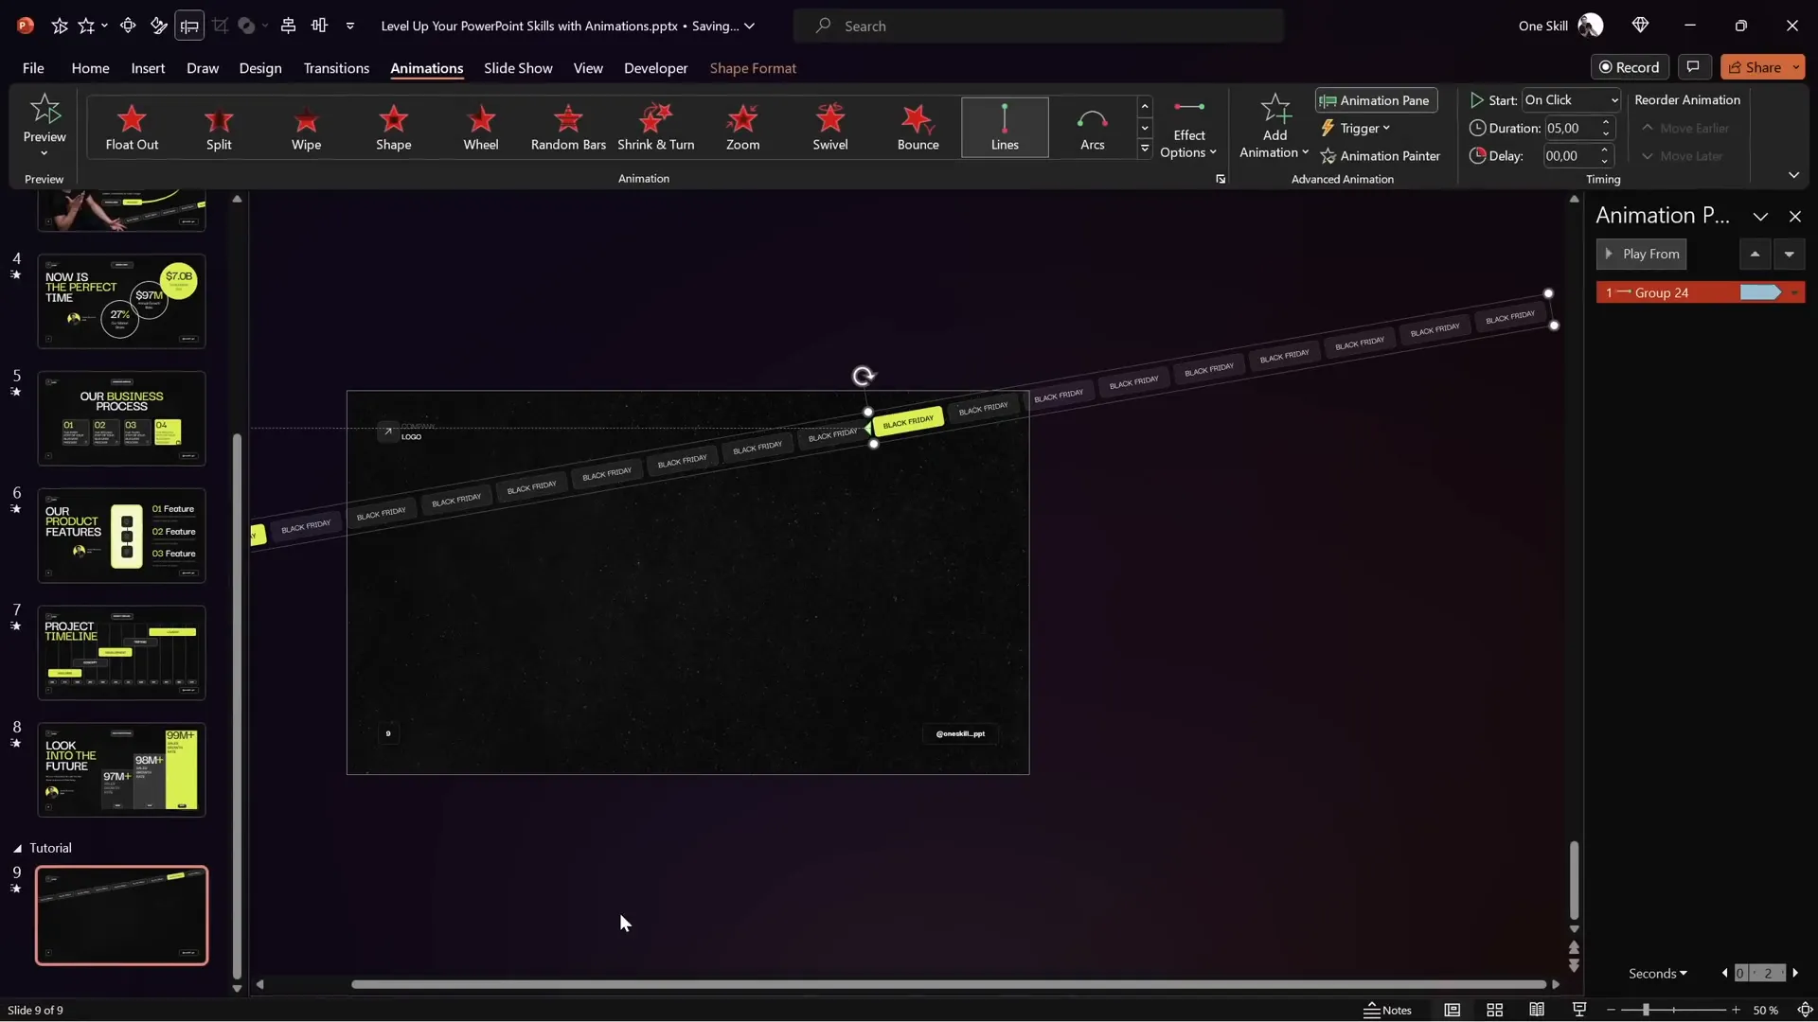
Task: Switch to the Transitions tab
Action: [x=336, y=68]
